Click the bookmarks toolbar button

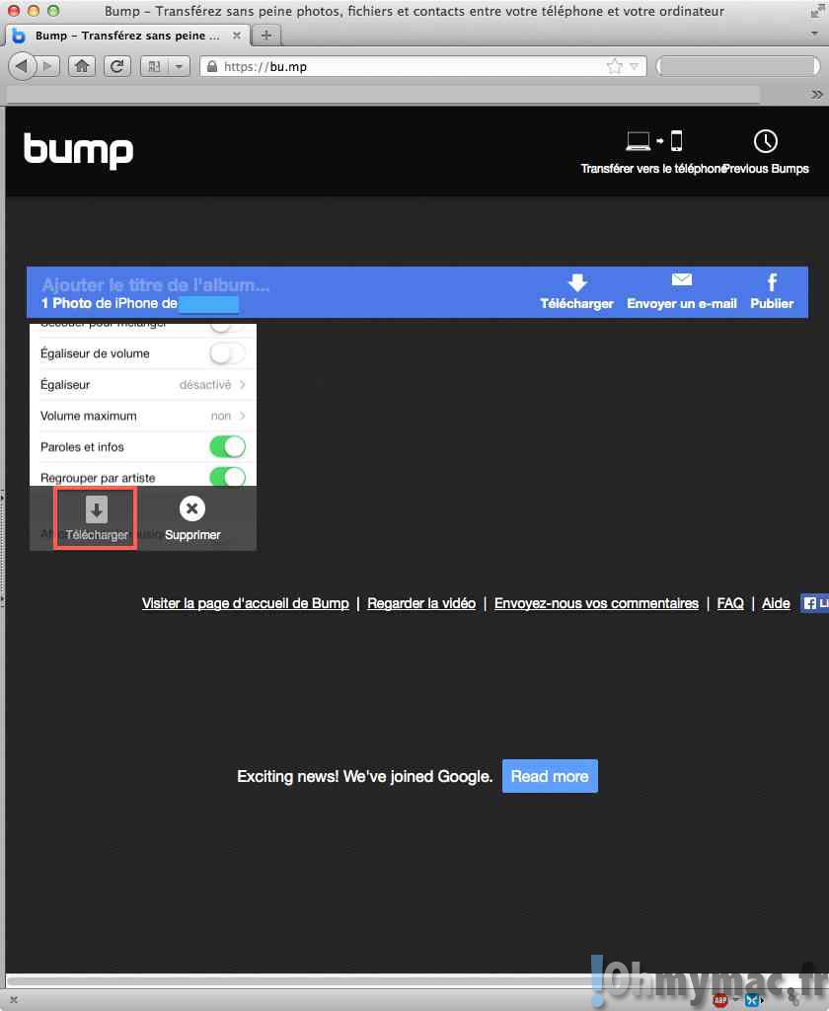[x=154, y=66]
